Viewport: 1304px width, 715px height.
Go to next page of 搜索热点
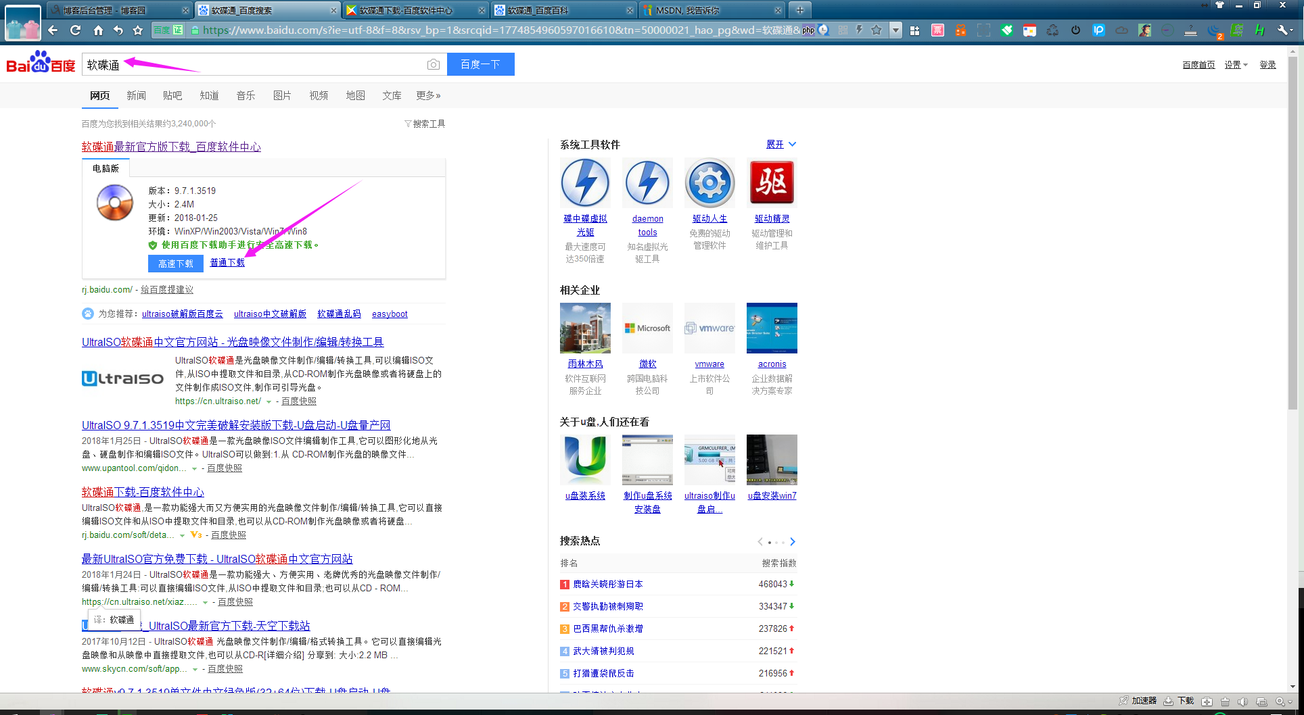(793, 542)
